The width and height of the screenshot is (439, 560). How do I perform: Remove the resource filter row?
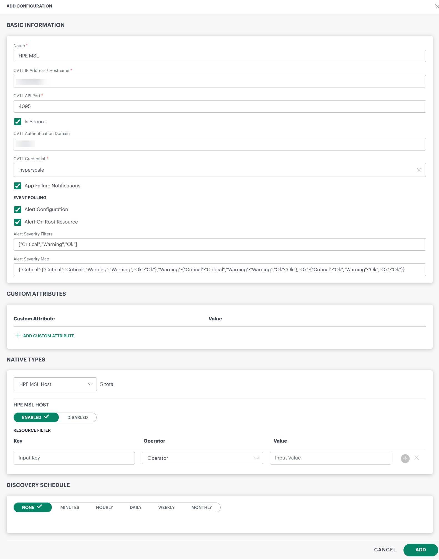416,458
